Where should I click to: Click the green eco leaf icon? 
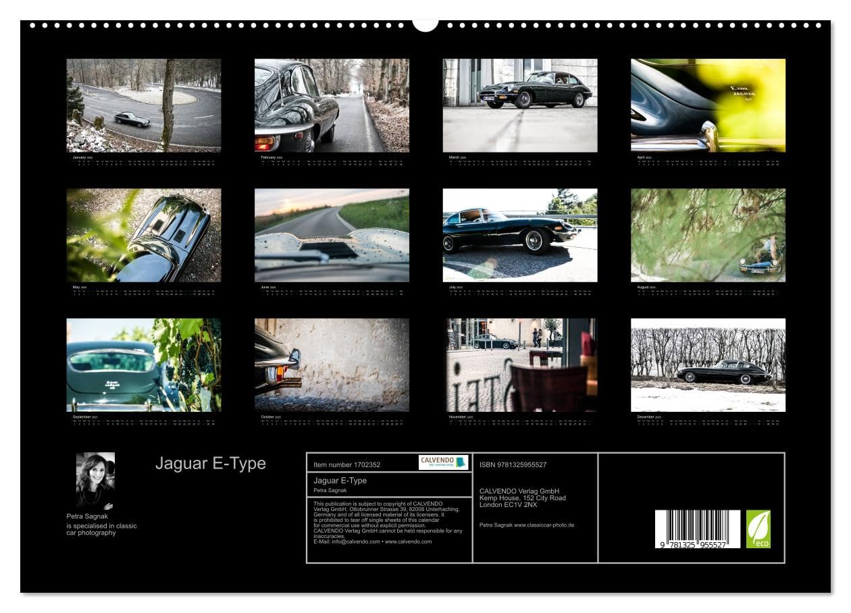pyautogui.click(x=758, y=529)
